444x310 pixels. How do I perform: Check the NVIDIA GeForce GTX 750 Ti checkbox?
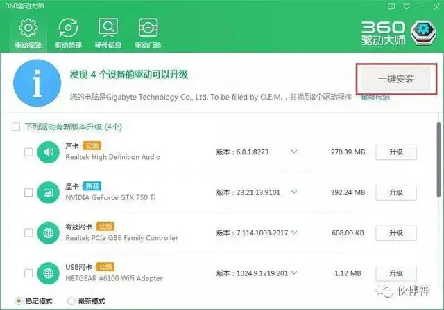pyautogui.click(x=28, y=192)
